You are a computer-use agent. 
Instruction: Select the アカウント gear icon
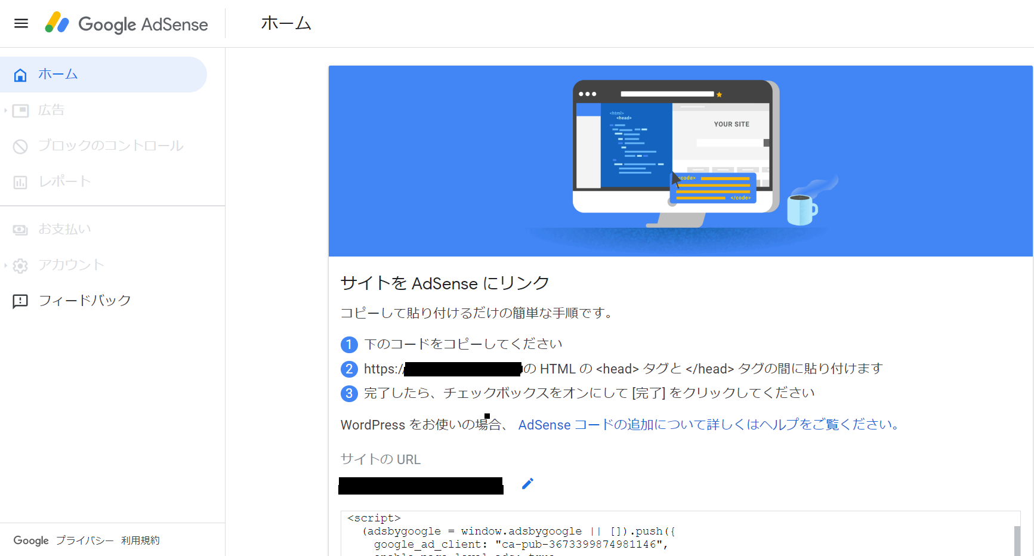(x=20, y=265)
